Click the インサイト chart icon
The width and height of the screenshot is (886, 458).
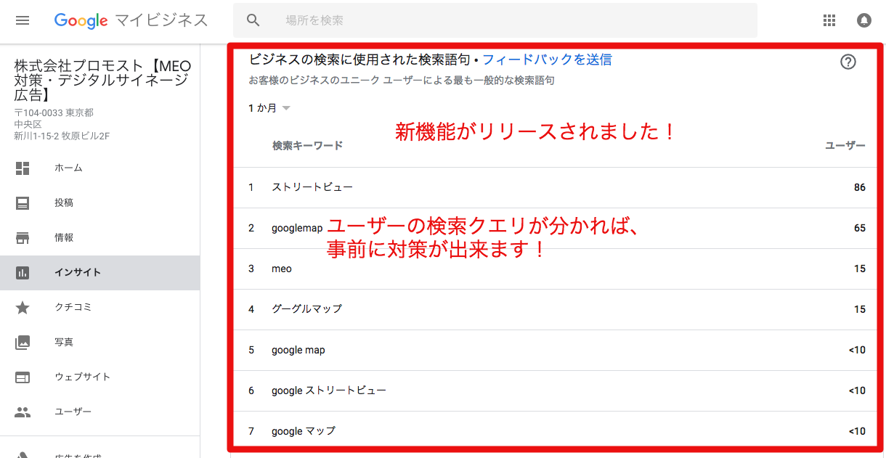tap(23, 272)
